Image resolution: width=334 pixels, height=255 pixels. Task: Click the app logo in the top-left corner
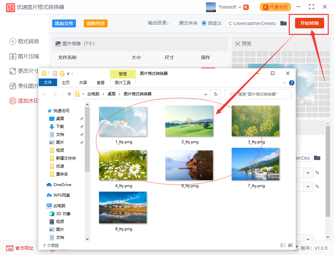coord(10,7)
